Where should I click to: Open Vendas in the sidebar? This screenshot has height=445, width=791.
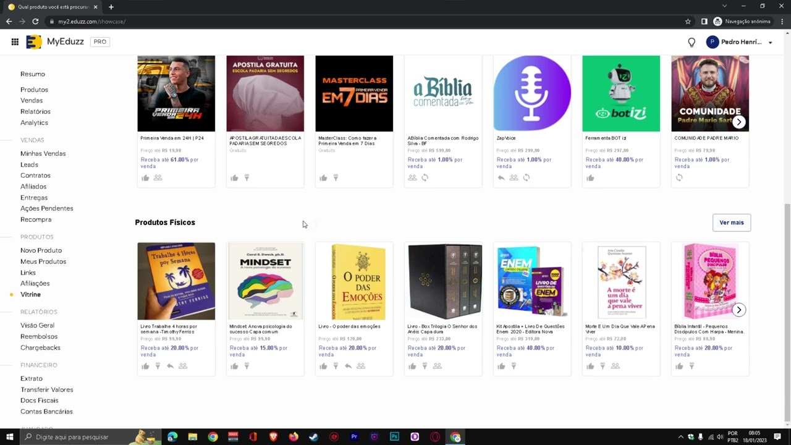(x=32, y=101)
